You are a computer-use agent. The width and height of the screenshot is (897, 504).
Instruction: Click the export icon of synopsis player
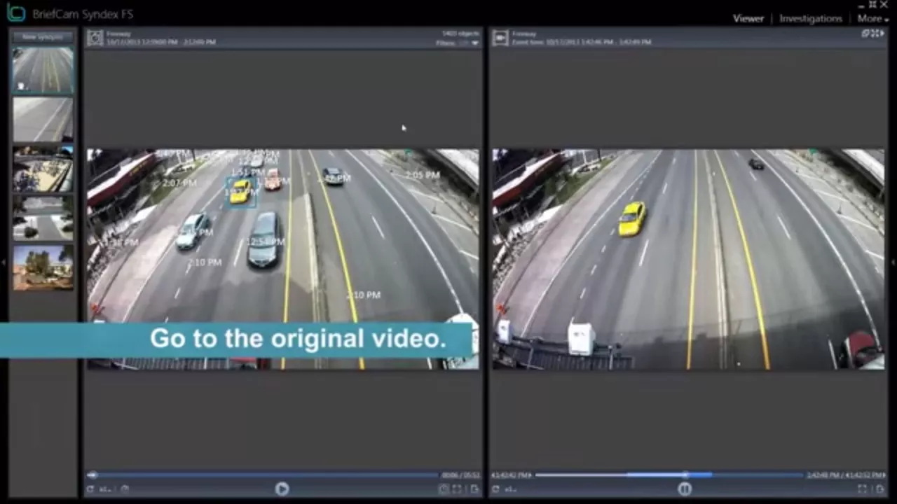coord(474,489)
